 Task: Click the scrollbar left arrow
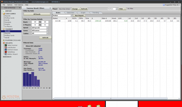click(53, 98)
